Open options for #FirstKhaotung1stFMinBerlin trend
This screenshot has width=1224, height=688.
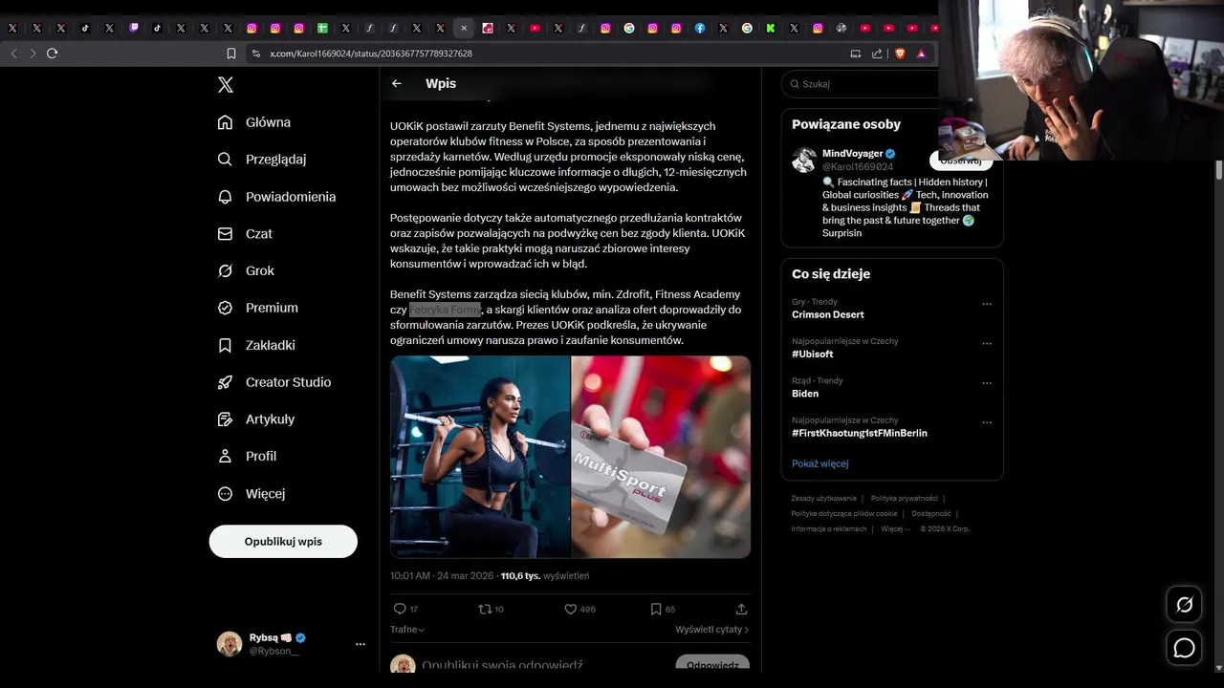tap(987, 422)
